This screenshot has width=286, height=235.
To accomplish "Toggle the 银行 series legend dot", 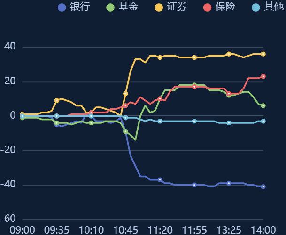I will pyautogui.click(x=62, y=8).
